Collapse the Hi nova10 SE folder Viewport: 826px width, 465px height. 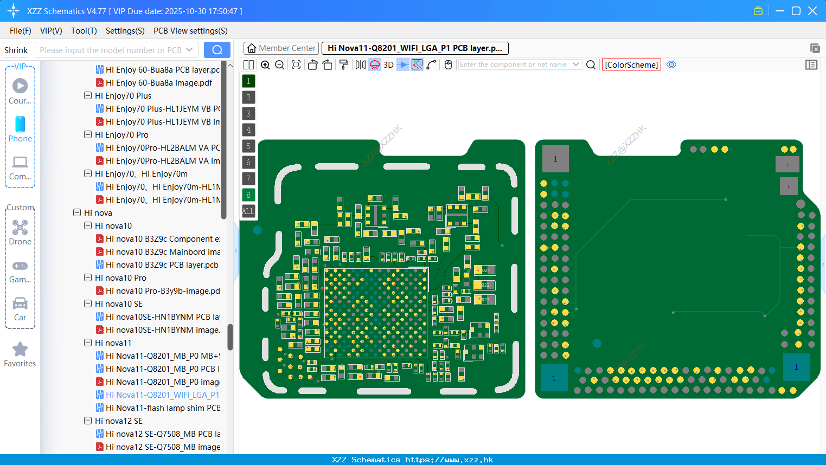(x=88, y=303)
